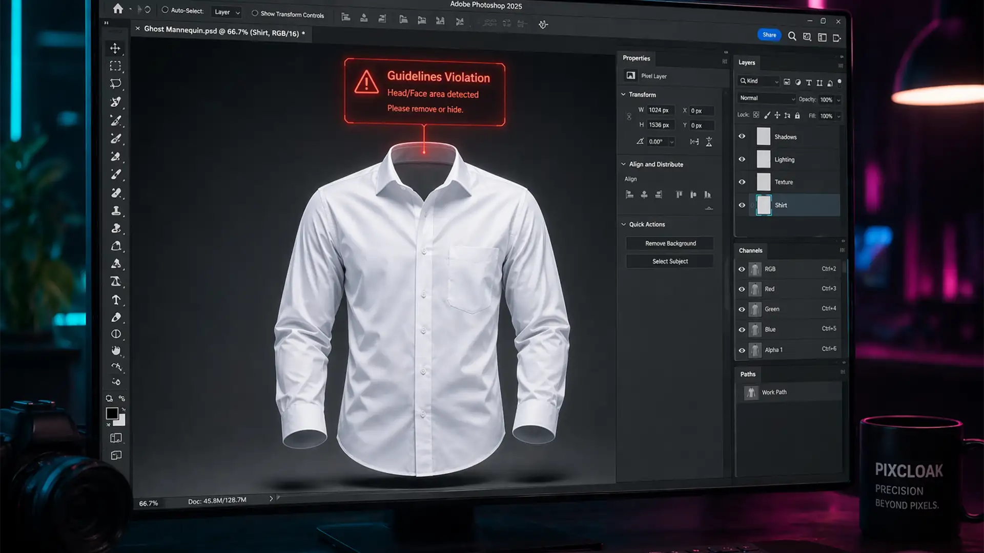
Task: Select the Rectangular Marquee tool
Action: click(x=115, y=66)
